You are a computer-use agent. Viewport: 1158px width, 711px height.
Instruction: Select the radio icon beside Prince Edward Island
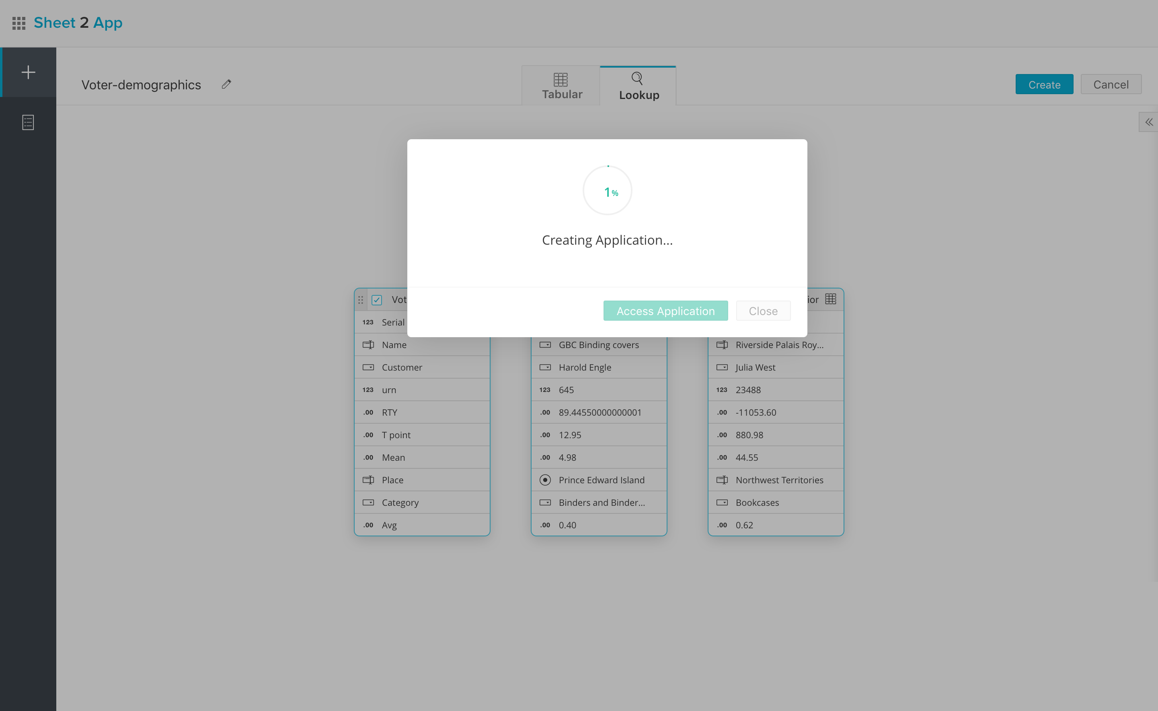click(545, 480)
